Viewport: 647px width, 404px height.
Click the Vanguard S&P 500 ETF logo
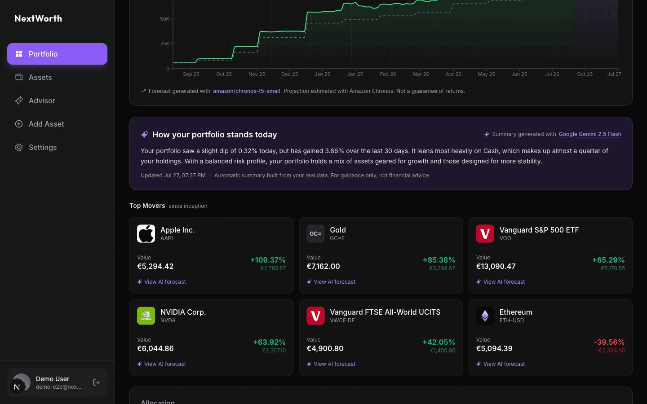[x=485, y=234]
